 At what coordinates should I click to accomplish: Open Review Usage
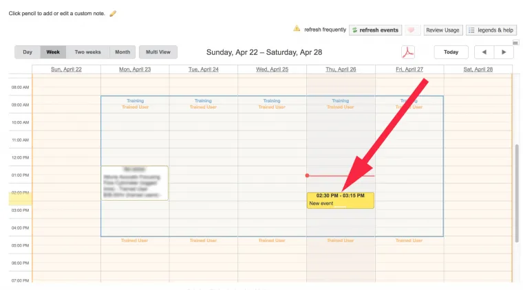(442, 30)
